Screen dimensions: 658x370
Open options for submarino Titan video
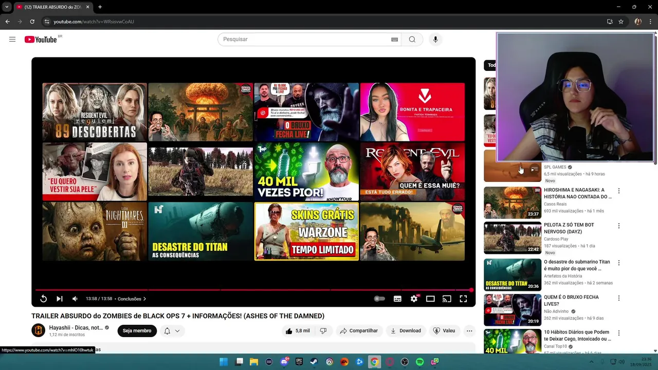[619, 263]
